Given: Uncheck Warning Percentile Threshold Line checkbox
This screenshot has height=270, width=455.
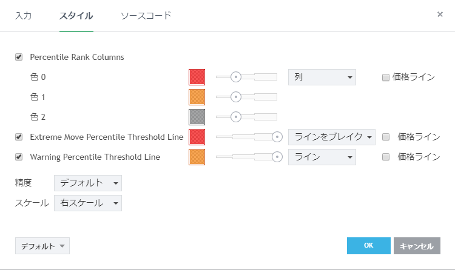Looking at the screenshot, I should coord(19,157).
